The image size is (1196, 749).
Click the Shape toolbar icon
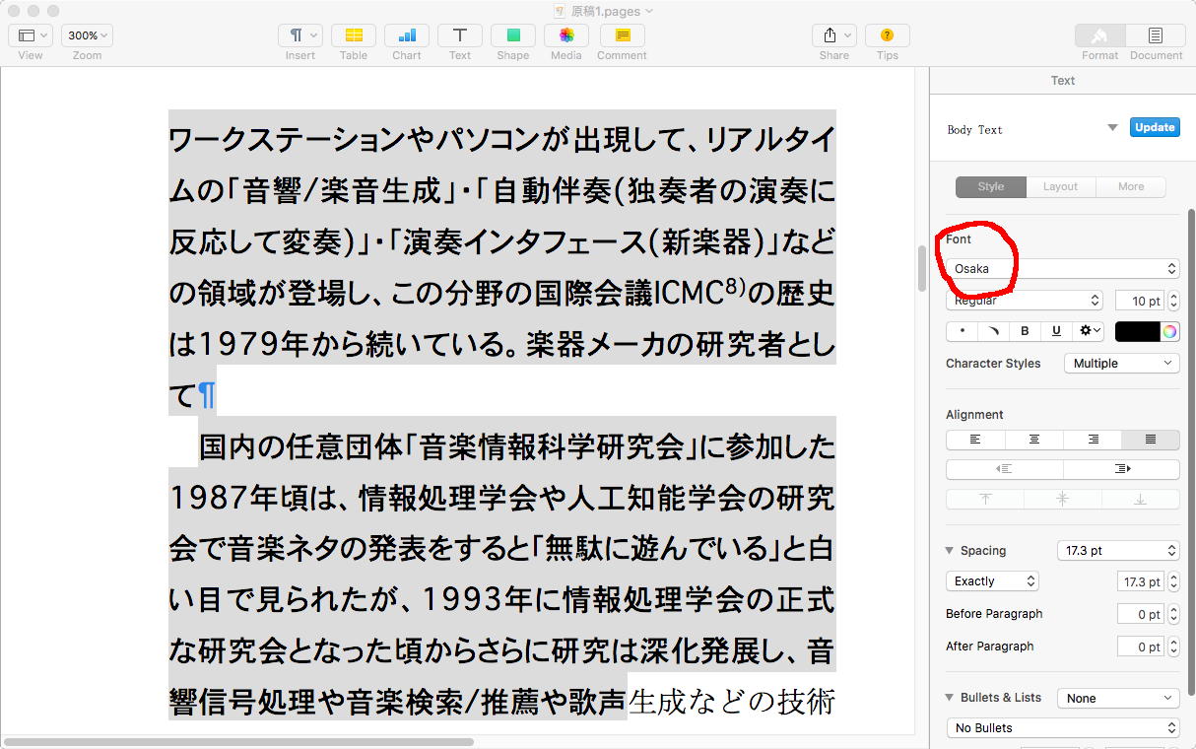pos(513,35)
